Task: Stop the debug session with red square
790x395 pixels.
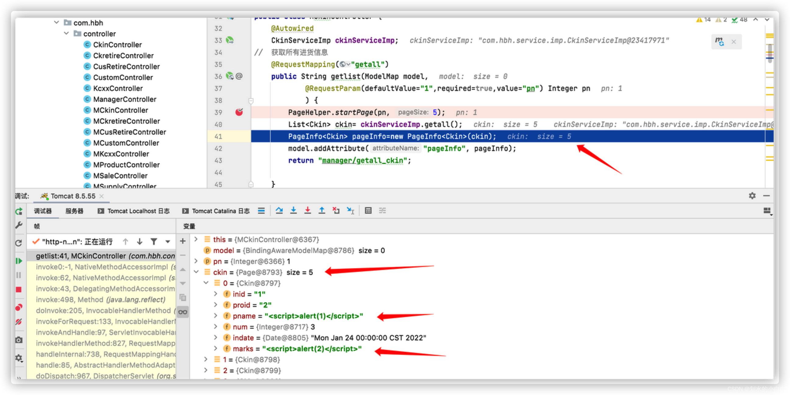Action: click(19, 289)
